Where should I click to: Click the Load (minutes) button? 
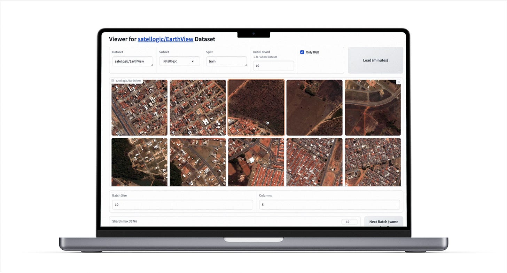tap(375, 60)
